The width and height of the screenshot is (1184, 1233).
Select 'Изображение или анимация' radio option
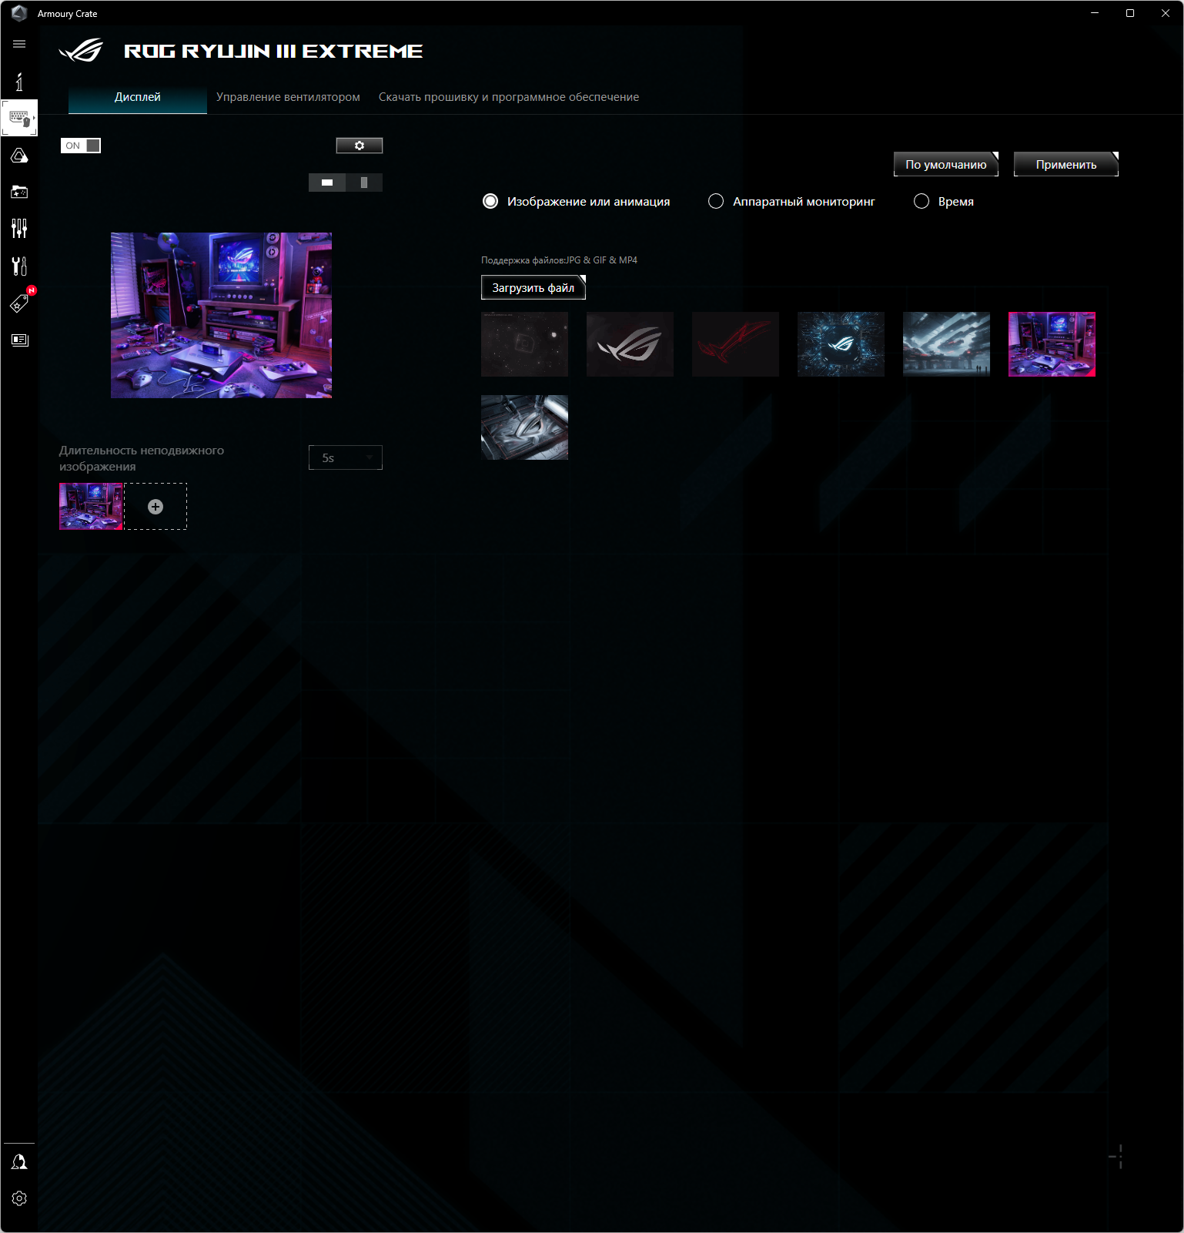tap(576, 201)
